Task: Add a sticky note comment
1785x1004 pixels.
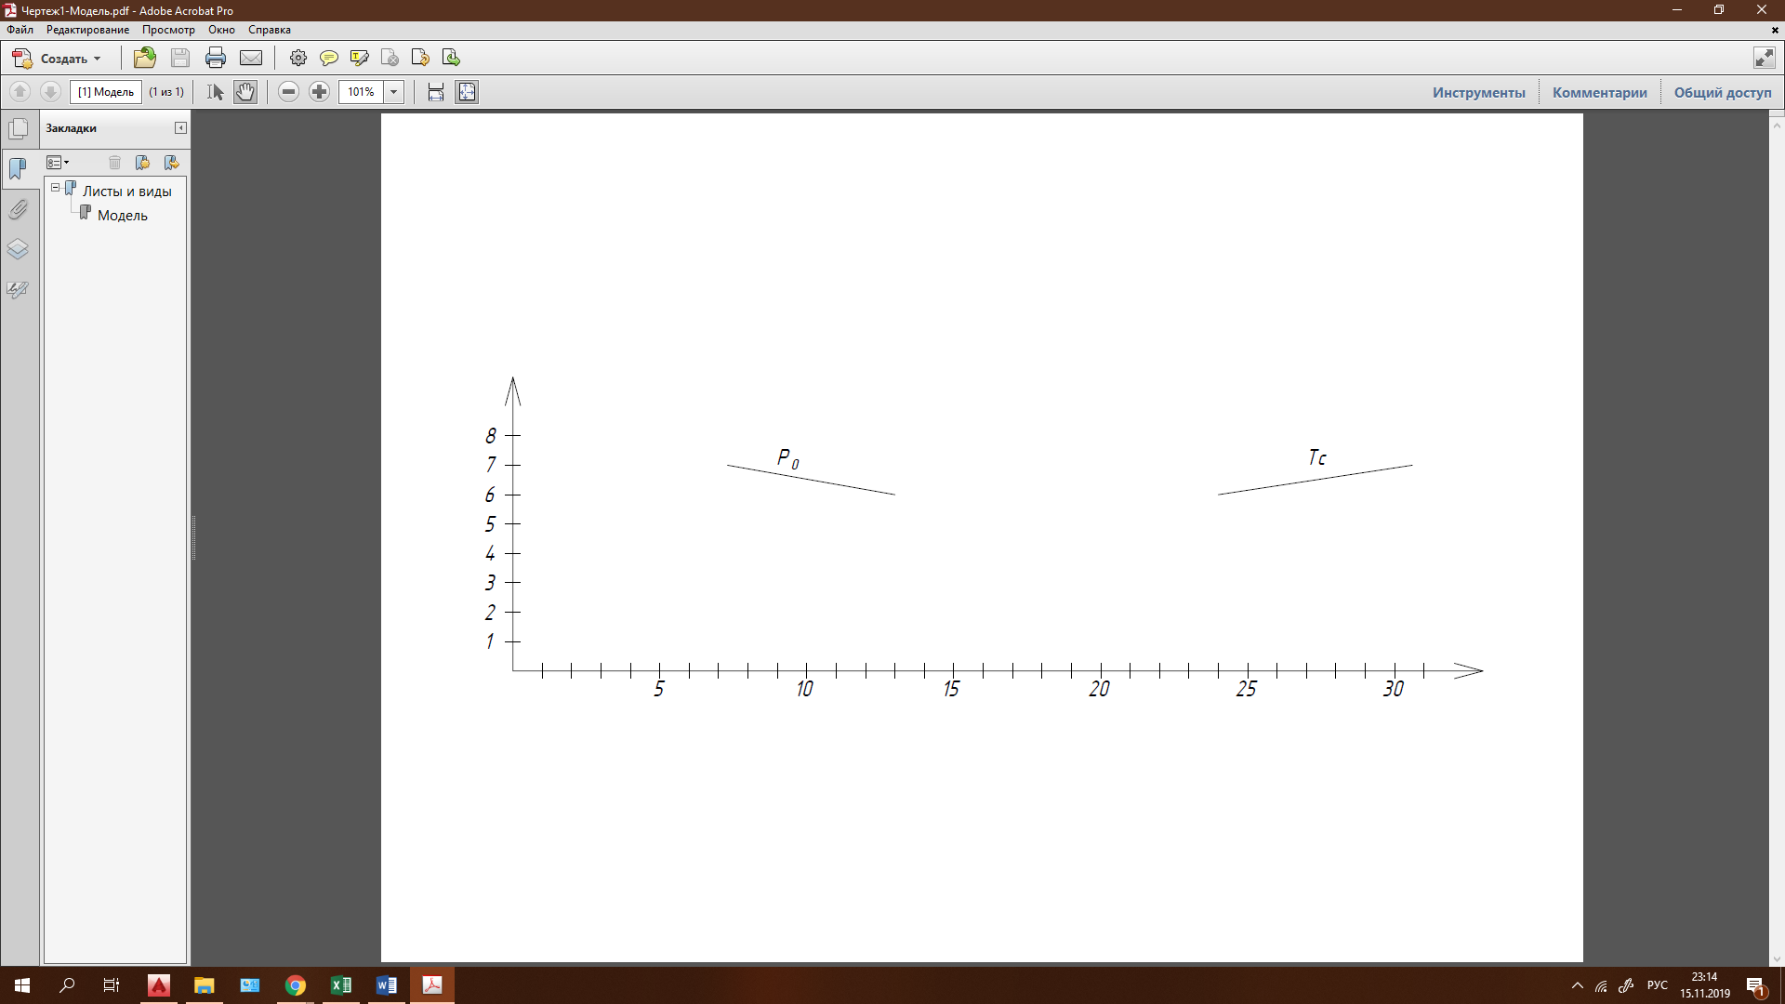Action: 328,58
